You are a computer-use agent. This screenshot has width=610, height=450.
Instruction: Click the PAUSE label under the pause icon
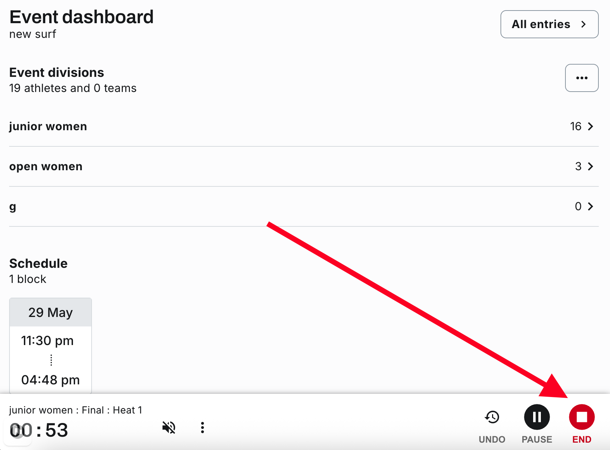[x=537, y=439]
